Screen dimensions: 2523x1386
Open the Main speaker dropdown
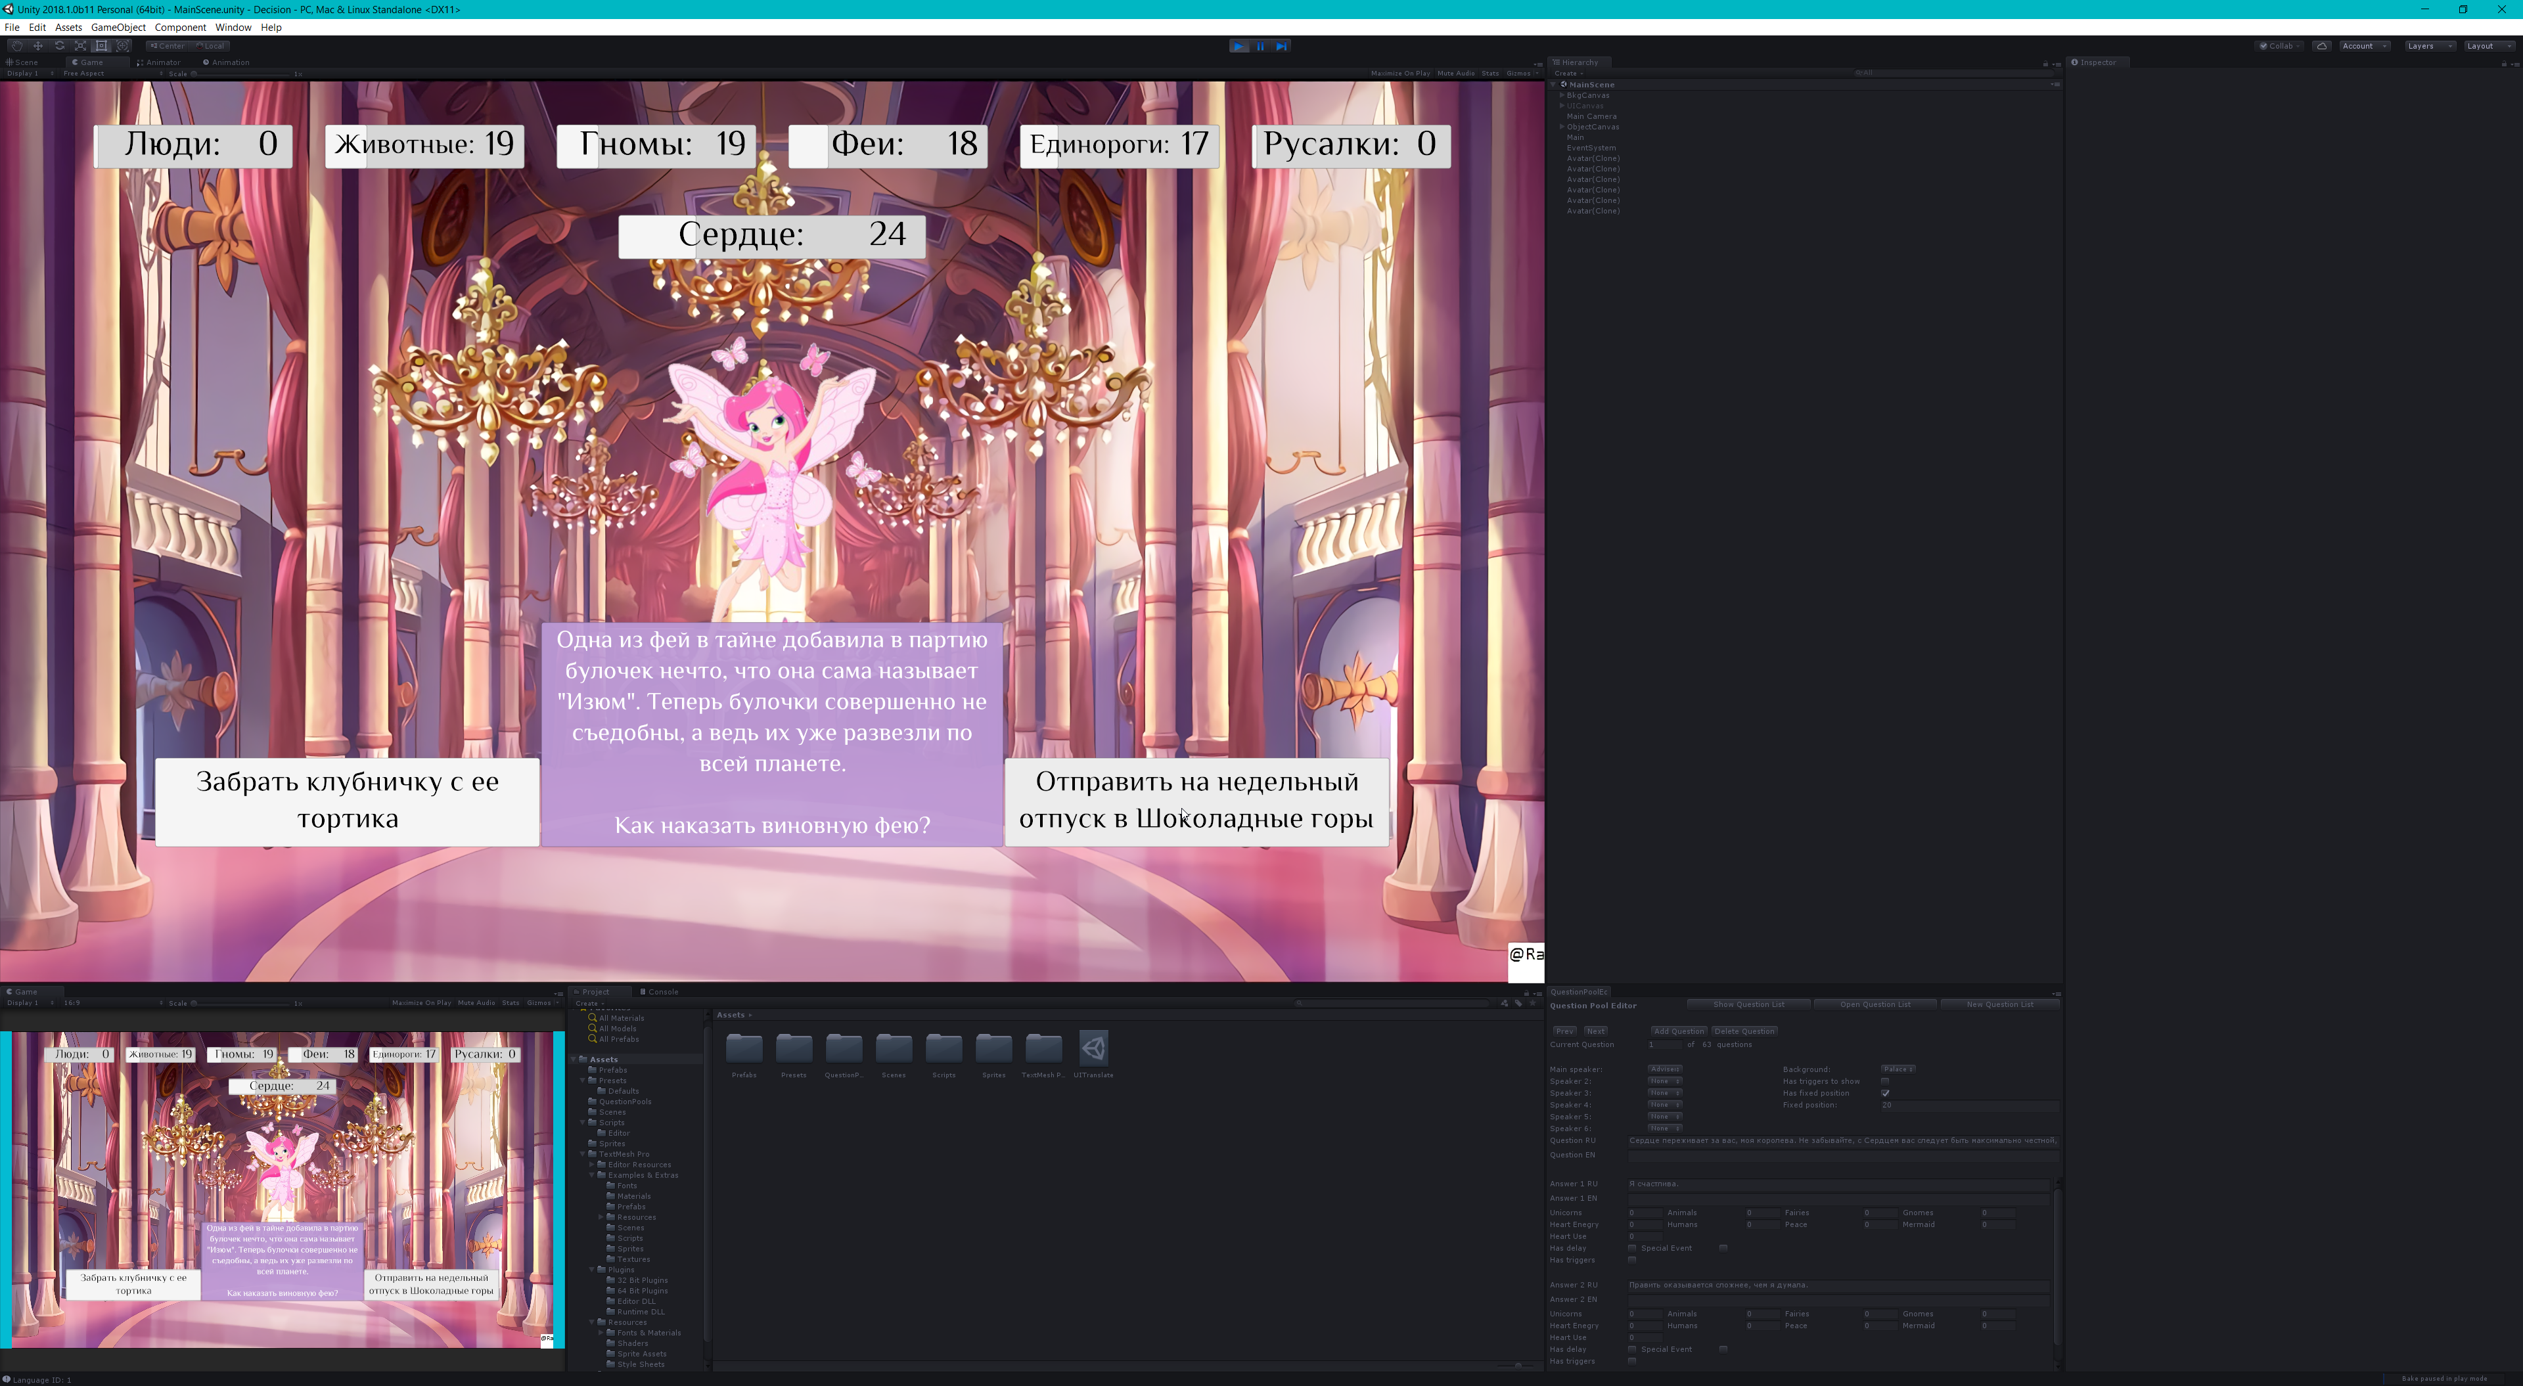1664,1069
